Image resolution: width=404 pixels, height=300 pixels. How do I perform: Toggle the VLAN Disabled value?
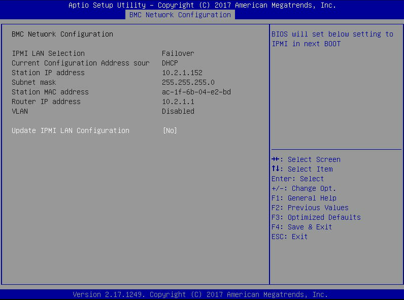click(178, 111)
